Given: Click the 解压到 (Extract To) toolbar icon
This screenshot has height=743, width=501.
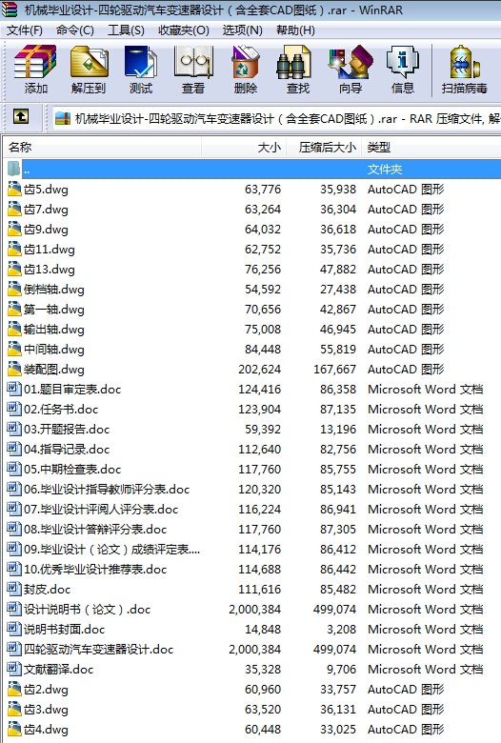Looking at the screenshot, I should [x=89, y=62].
